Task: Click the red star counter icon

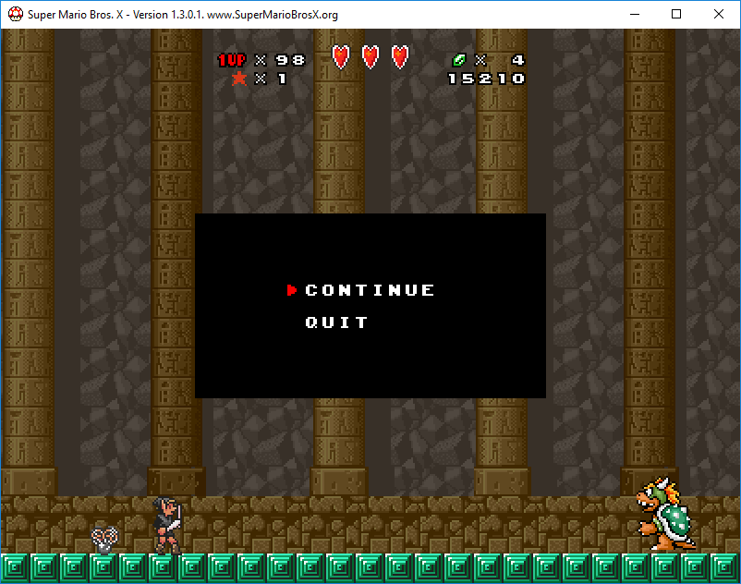Action: pyautogui.click(x=239, y=79)
